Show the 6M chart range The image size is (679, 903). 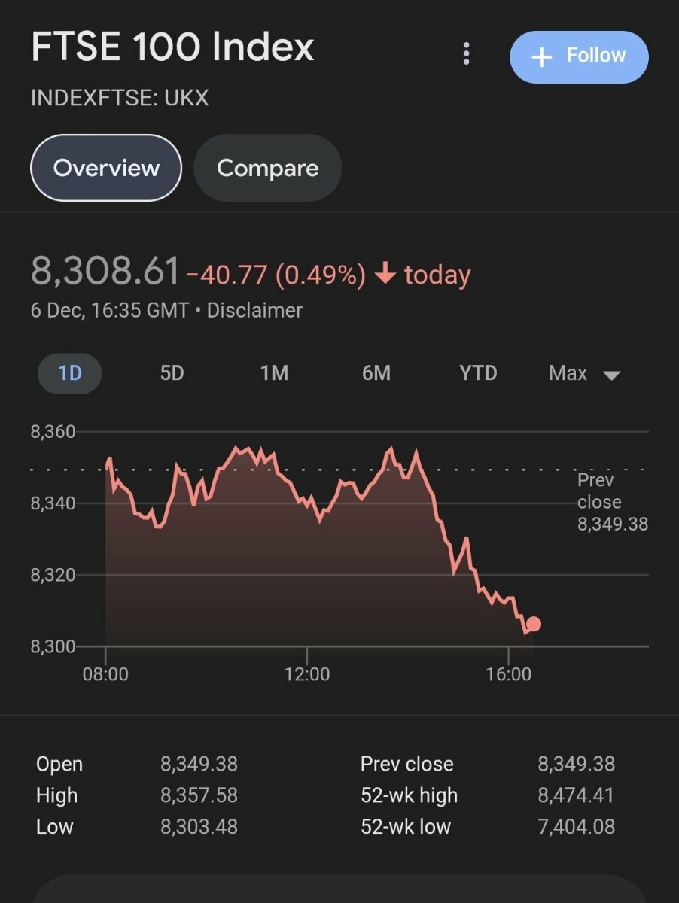[x=376, y=373]
